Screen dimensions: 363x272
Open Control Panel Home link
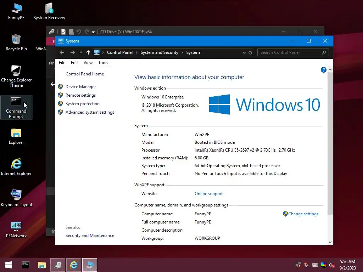[85, 74]
